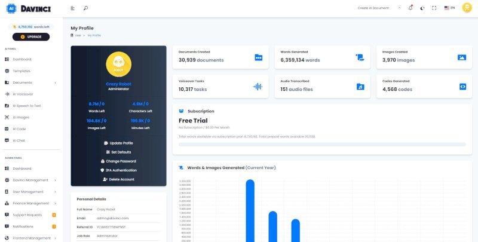The height and width of the screenshot is (242, 478).
Task: Toggle the sidebar menu hamburger icon
Action: 72,8
